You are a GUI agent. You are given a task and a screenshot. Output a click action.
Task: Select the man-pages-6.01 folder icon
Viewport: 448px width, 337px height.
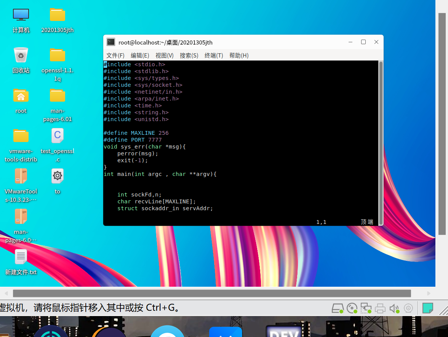[58, 95]
